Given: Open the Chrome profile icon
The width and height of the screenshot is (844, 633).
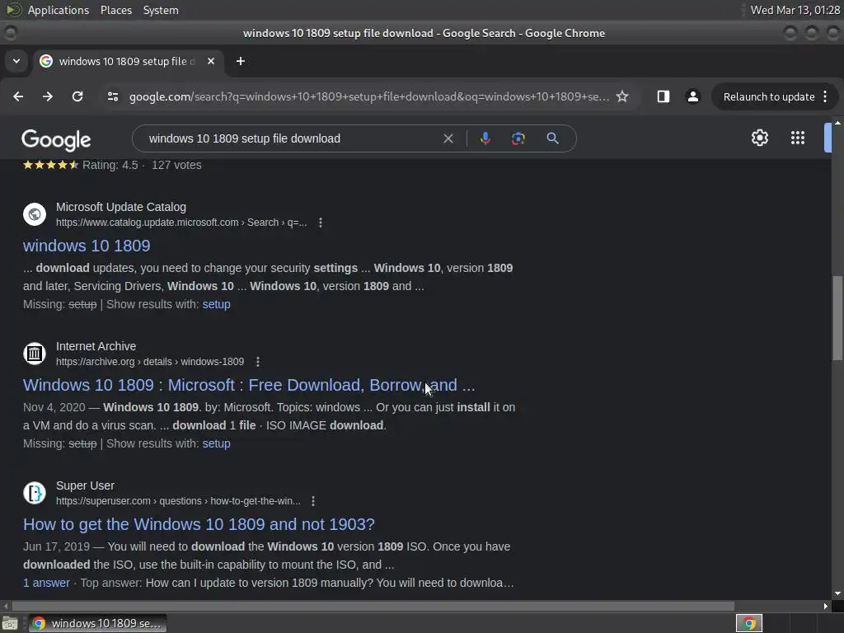Looking at the screenshot, I should pos(692,96).
